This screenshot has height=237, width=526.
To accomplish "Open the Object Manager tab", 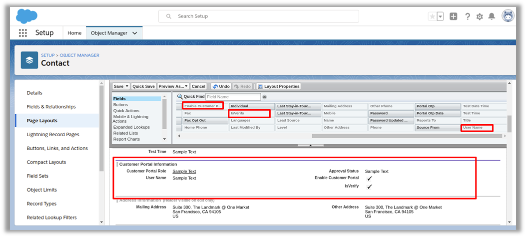I will [108, 33].
